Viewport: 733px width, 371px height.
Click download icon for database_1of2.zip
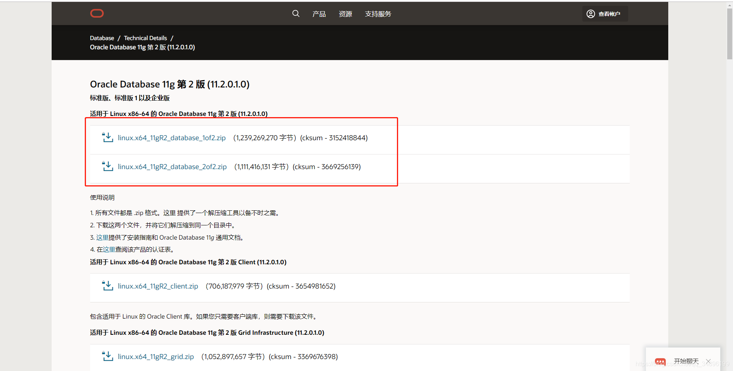point(108,138)
